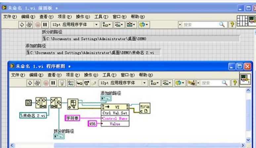This screenshot has height=148, width=256.
Task: Click 未命名 2.vi path constant
Action: (x=33, y=115)
